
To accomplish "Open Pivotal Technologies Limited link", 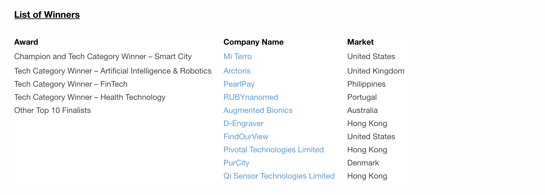I will pos(273,150).
